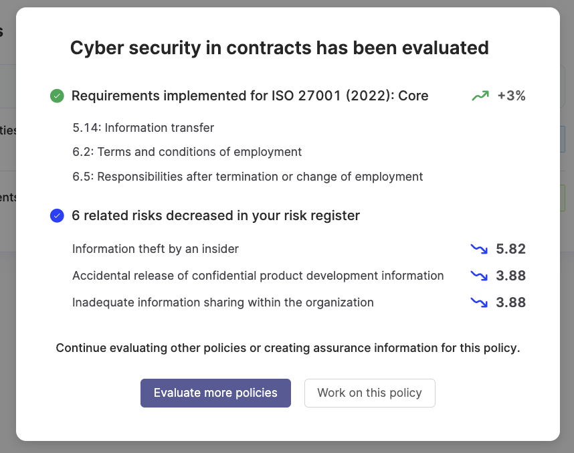Click the 6 related risks decreased heading

pyautogui.click(x=215, y=215)
